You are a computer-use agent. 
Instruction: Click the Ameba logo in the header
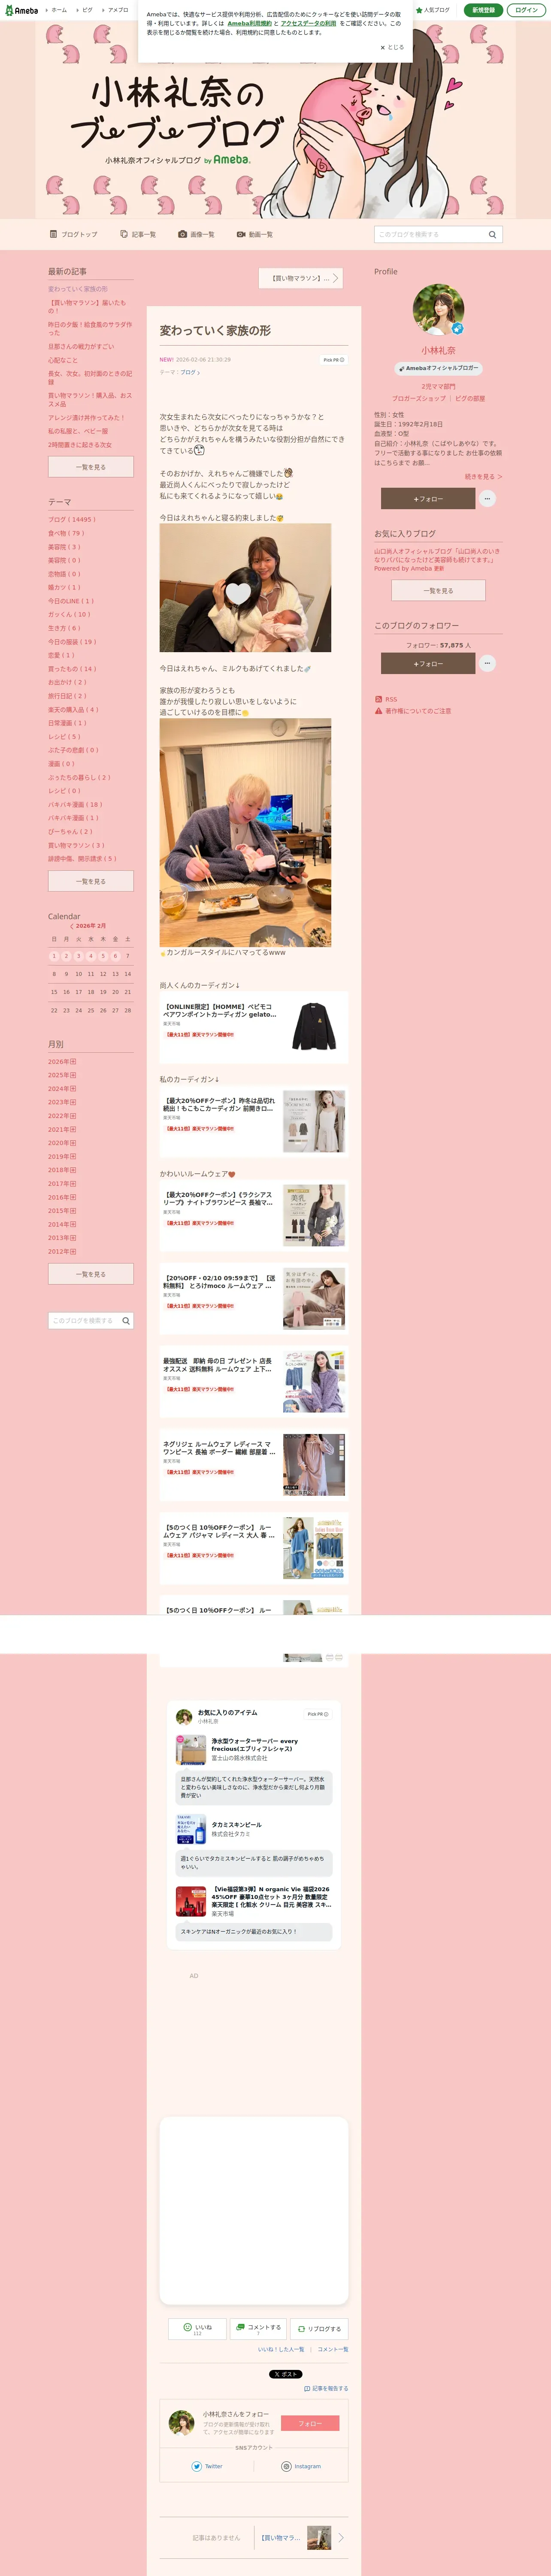tap(20, 10)
